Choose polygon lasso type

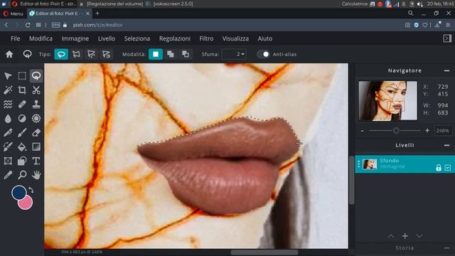tap(76, 54)
